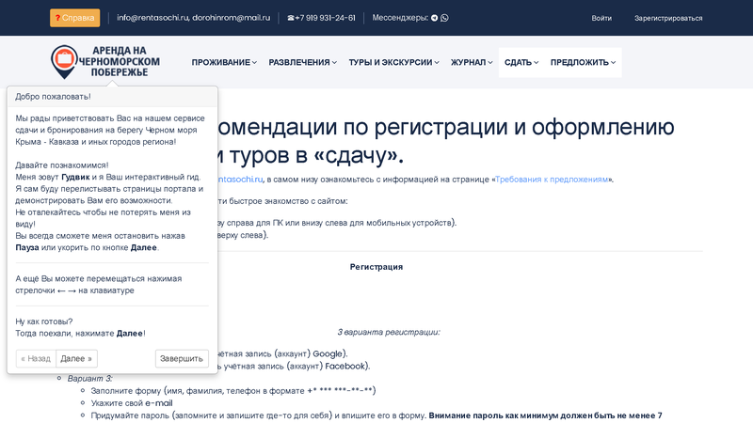Open the Журнал menu
Image resolution: width=753 pixels, height=423 pixels.
coord(472,63)
